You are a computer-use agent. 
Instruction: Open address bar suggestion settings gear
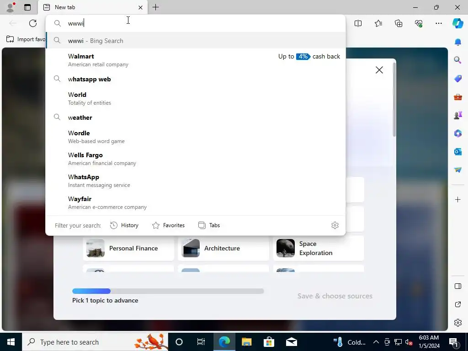coord(335,225)
